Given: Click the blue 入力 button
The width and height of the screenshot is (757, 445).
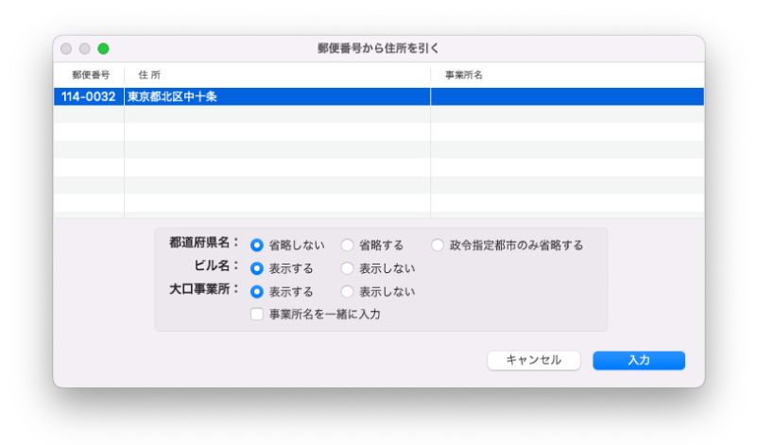Looking at the screenshot, I should (638, 360).
